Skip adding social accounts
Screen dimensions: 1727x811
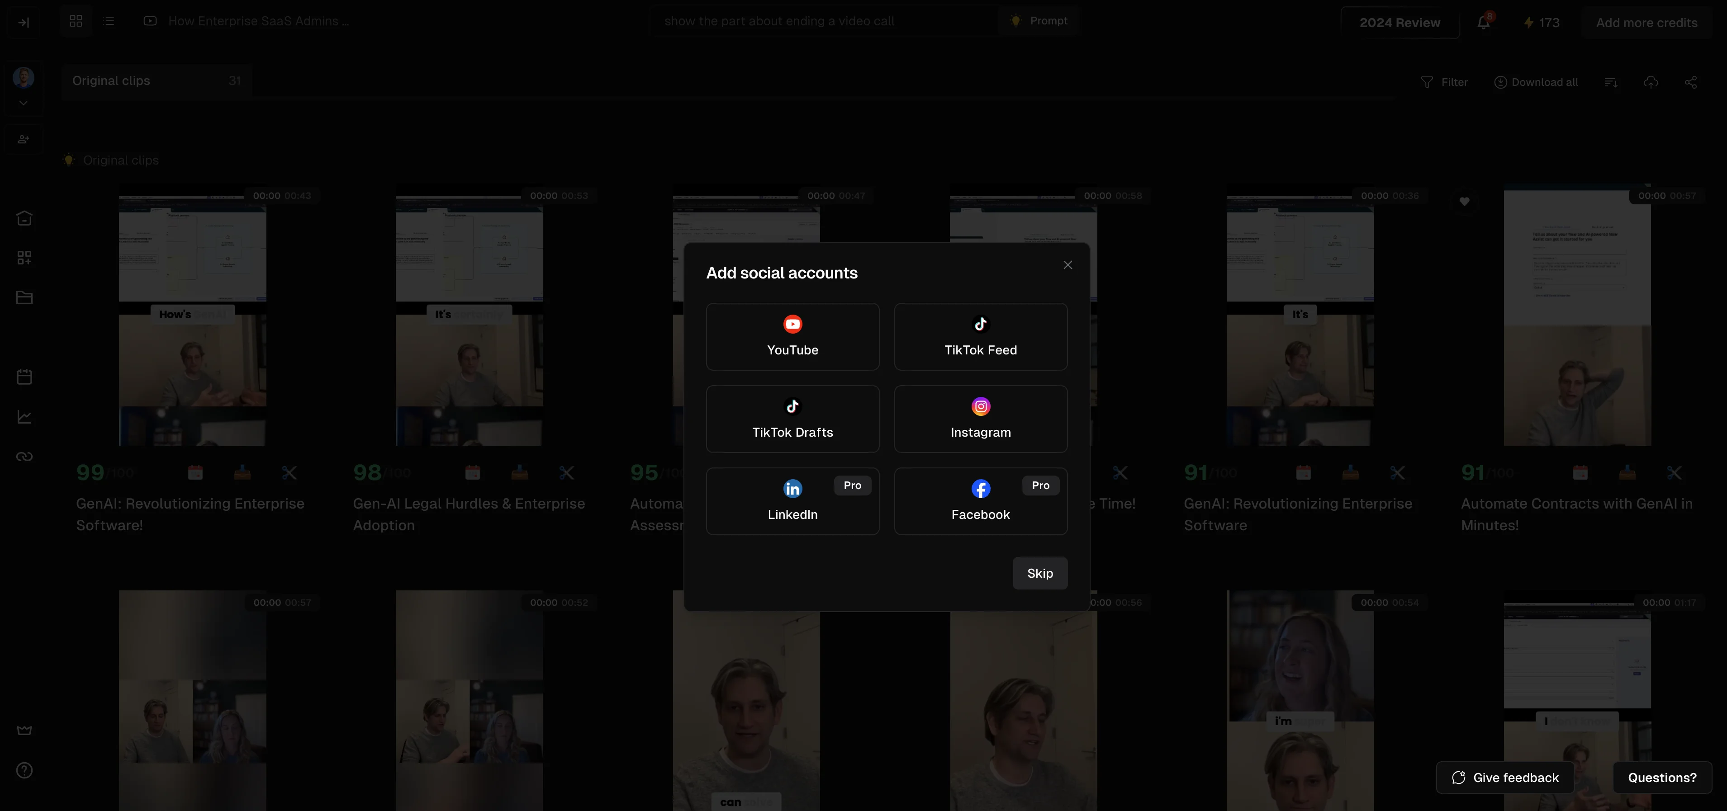coord(1039,573)
